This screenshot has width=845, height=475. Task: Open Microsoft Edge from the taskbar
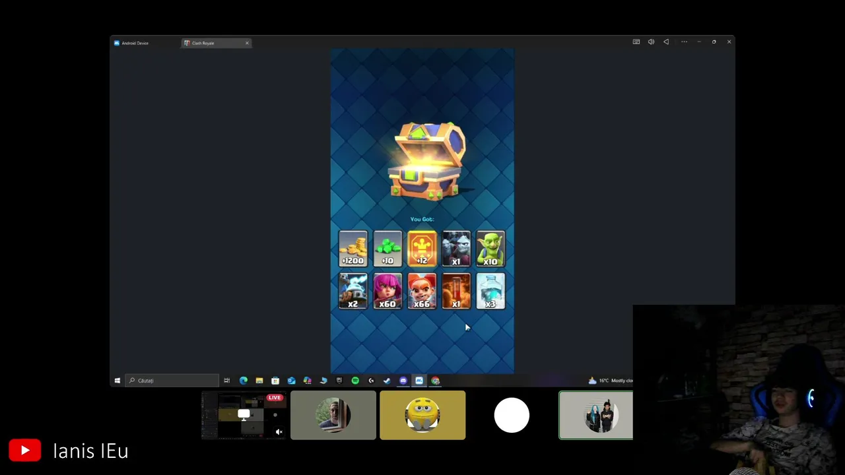(x=244, y=381)
